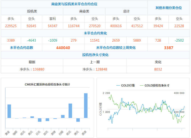Click the 投机性净头寸变化 section header
Image resolution: width=191 pixels, height=138 pixels.
(x=95, y=55)
